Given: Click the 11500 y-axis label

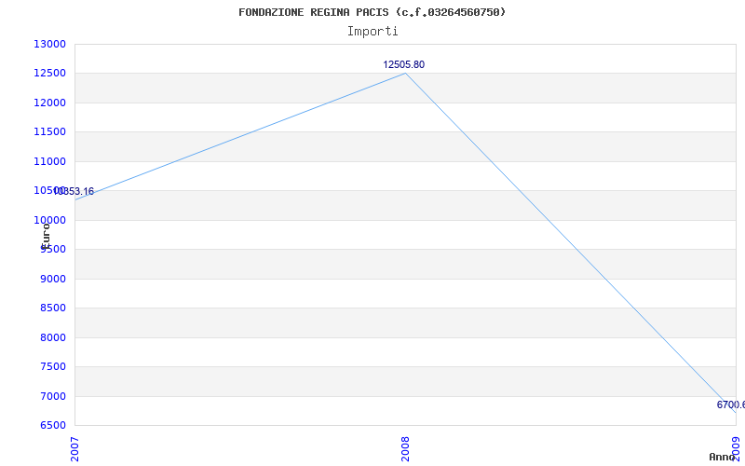Looking at the screenshot, I should point(49,132).
